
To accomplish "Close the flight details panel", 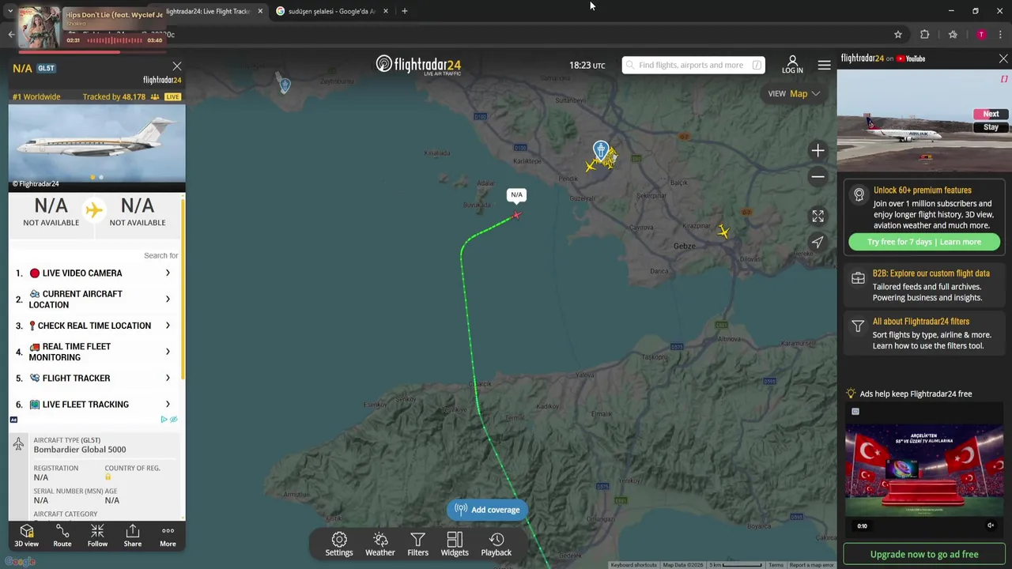I will (x=177, y=66).
